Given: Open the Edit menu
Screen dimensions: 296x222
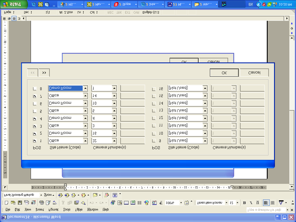Looking at the screenshot, I should point(17,210).
